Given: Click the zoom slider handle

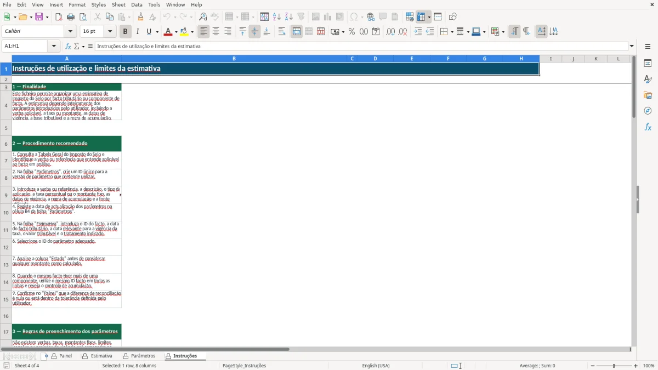Looking at the screenshot, I should pyautogui.click(x=614, y=366).
